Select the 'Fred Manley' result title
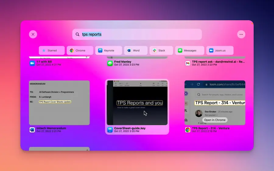 pyautogui.click(x=123, y=62)
